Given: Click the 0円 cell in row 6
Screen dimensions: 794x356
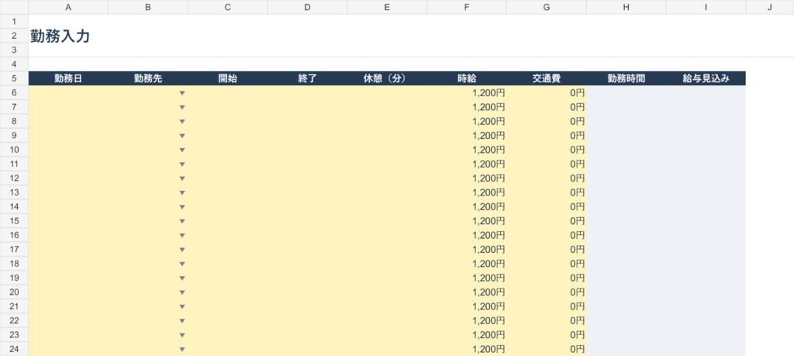Looking at the screenshot, I should 547,93.
